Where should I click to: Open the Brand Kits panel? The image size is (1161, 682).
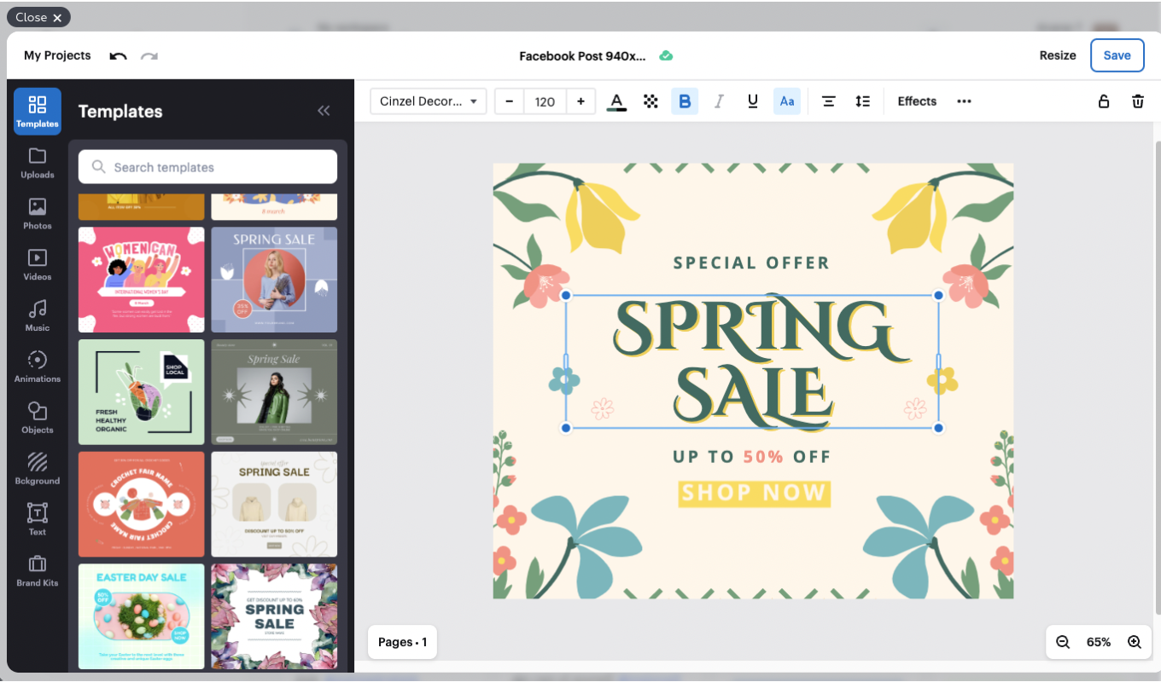[37, 571]
